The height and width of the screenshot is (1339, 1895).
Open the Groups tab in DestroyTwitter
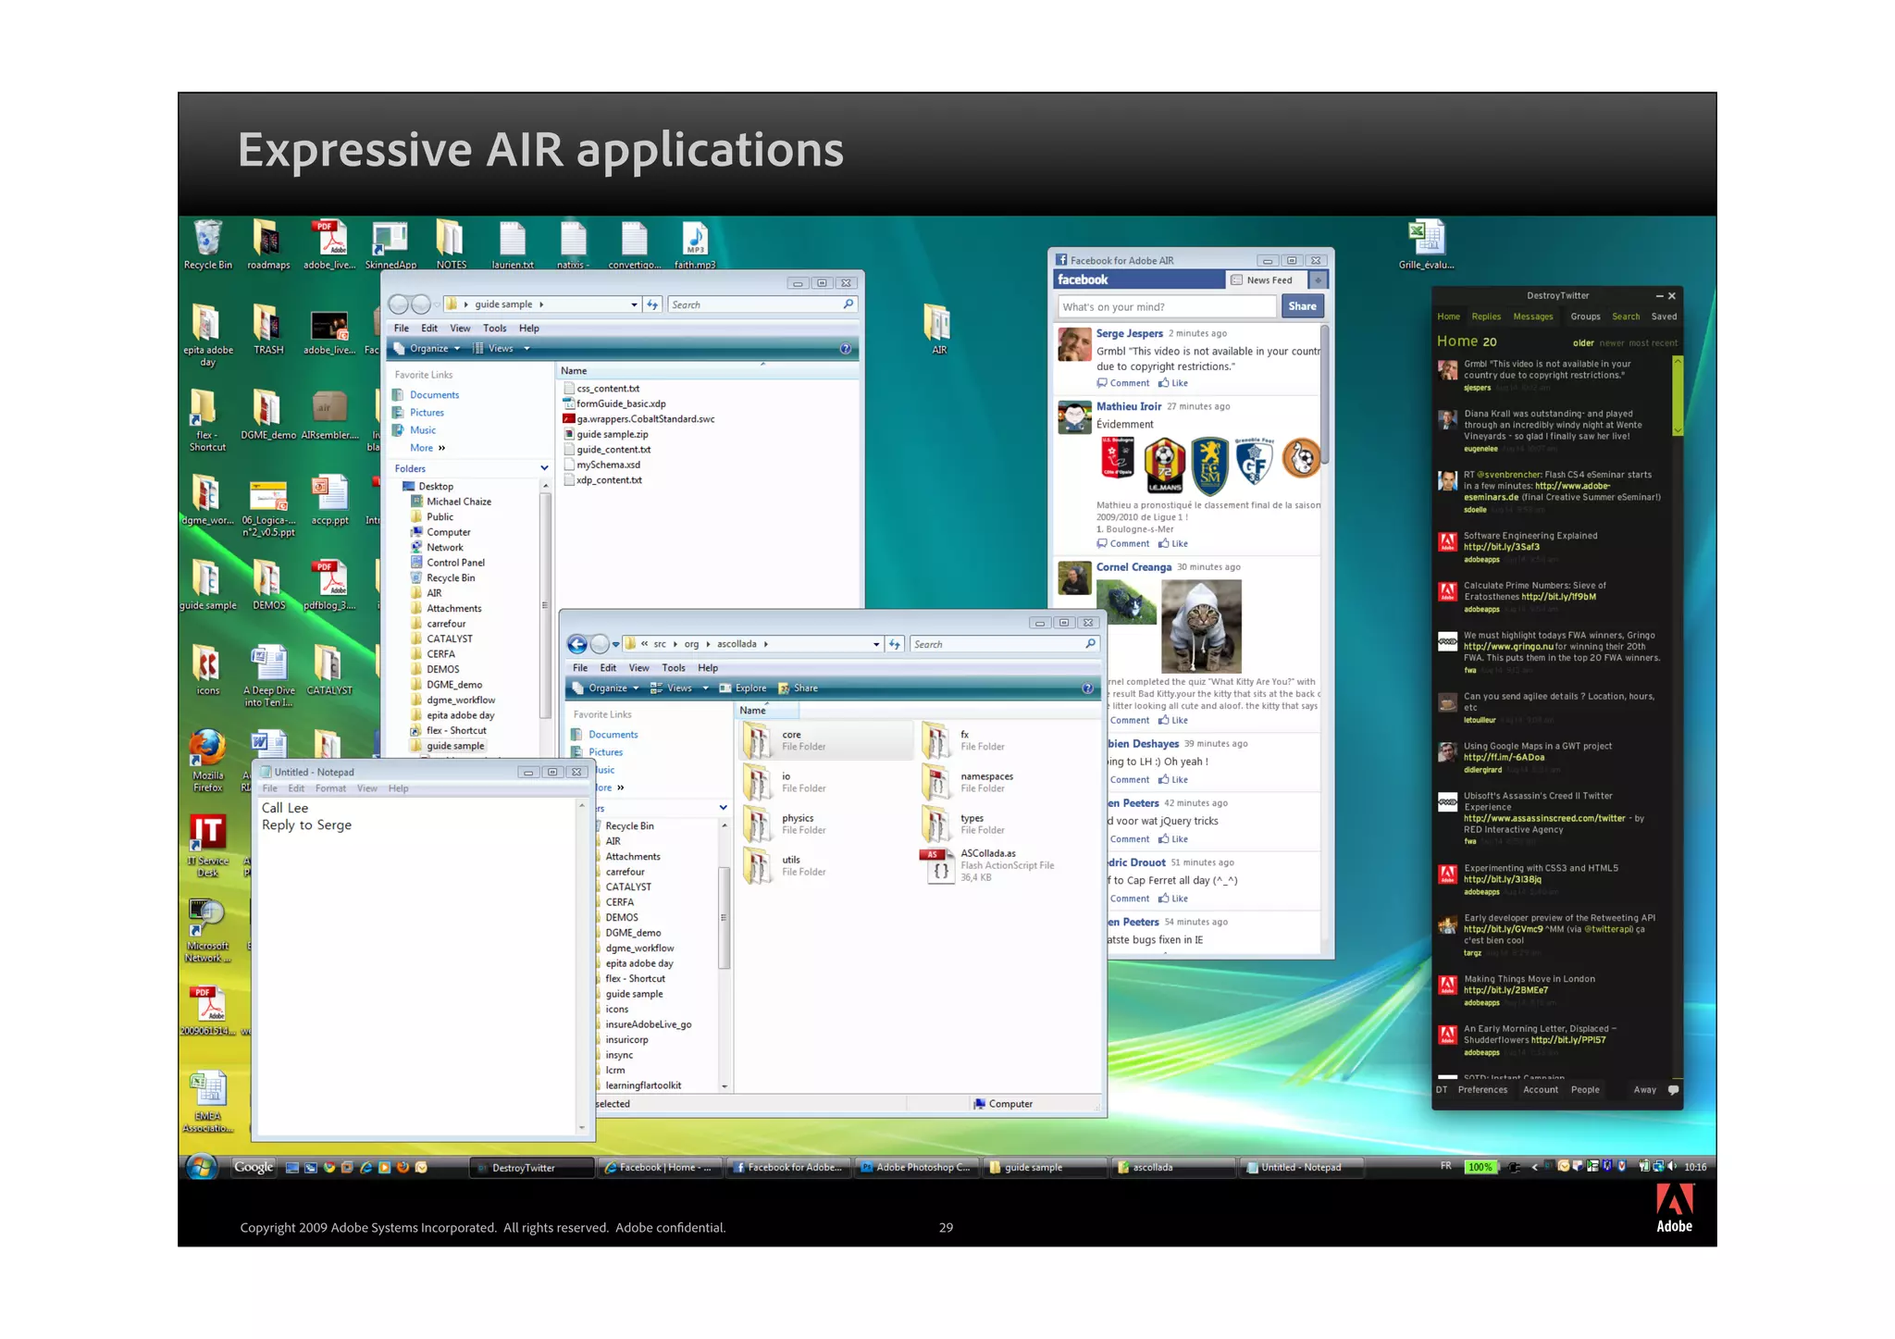(x=1585, y=316)
